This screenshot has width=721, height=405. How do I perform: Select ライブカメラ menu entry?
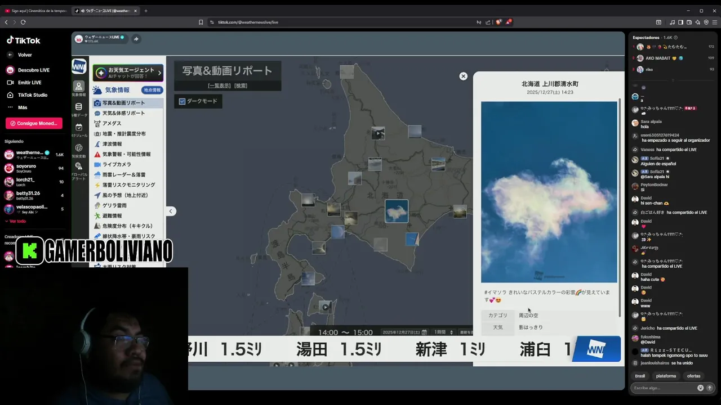[x=128, y=164]
